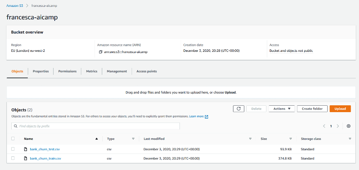Switch to the Properties tab
The width and height of the screenshot is (359, 170).
tap(41, 71)
